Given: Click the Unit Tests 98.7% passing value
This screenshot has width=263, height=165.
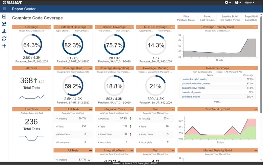Looking at the screenshot, I should [x=82, y=118].
